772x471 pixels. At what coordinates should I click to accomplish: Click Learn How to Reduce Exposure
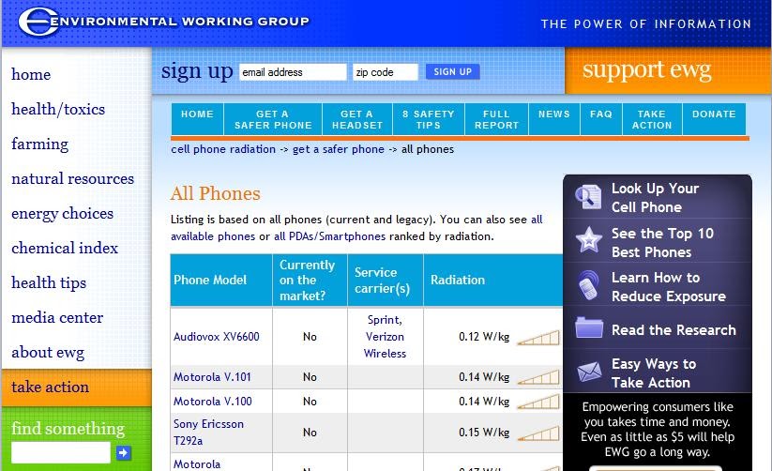coord(669,287)
